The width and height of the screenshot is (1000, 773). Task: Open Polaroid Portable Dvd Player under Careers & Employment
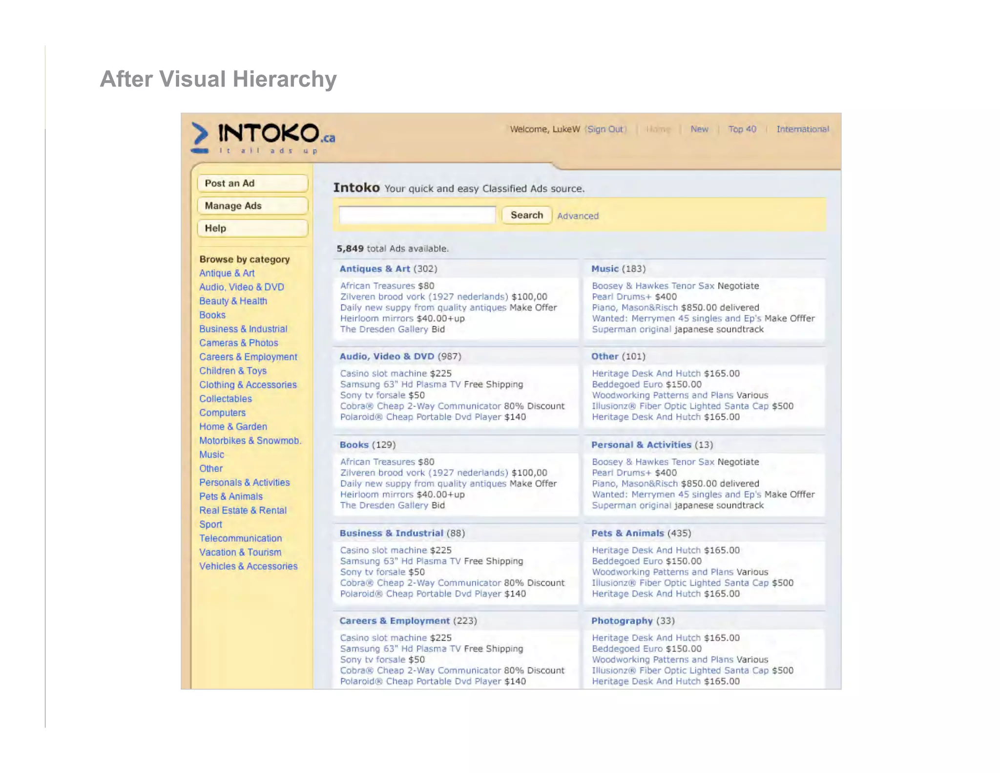(x=420, y=681)
